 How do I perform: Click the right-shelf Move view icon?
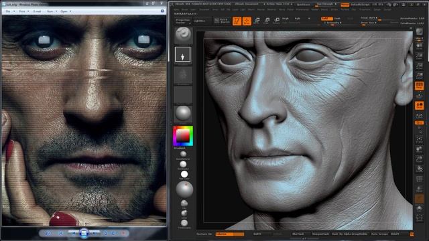point(419,150)
